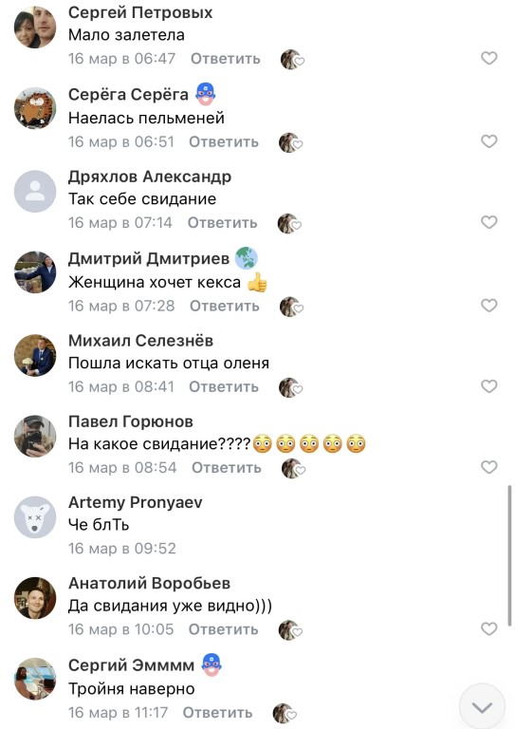Open timestamp link "16 мар в 10:05"

(120, 629)
